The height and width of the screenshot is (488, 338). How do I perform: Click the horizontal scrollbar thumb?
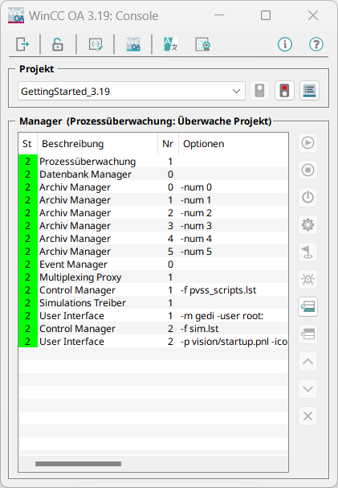(79, 464)
